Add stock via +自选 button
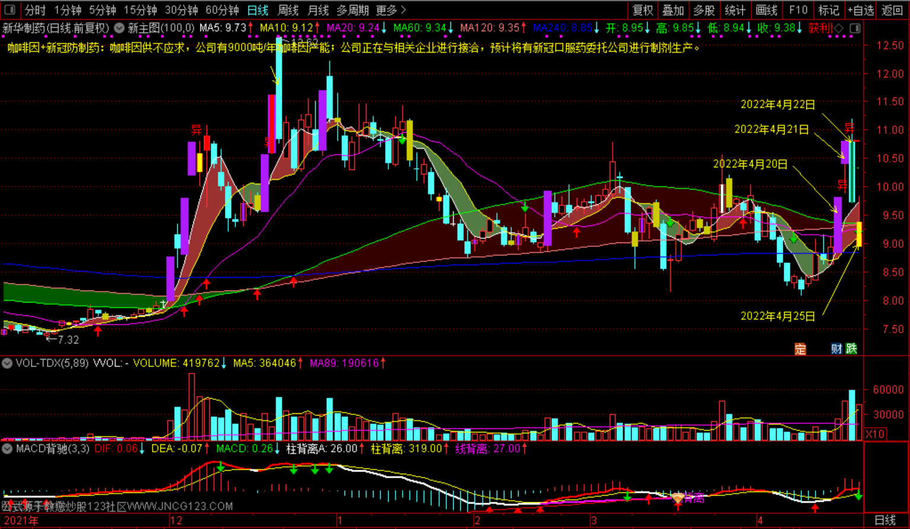Viewport: 910px width, 529px height. point(861,10)
